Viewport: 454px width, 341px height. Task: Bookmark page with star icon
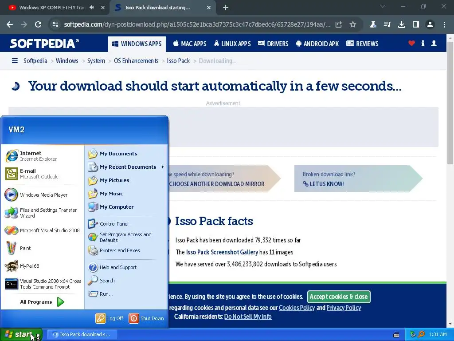click(x=352, y=24)
